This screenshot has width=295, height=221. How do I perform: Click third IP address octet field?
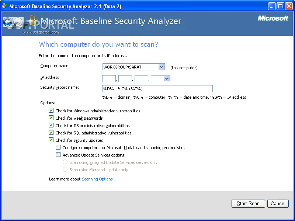pos(141,79)
